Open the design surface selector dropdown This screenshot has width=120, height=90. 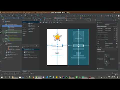[41, 20]
